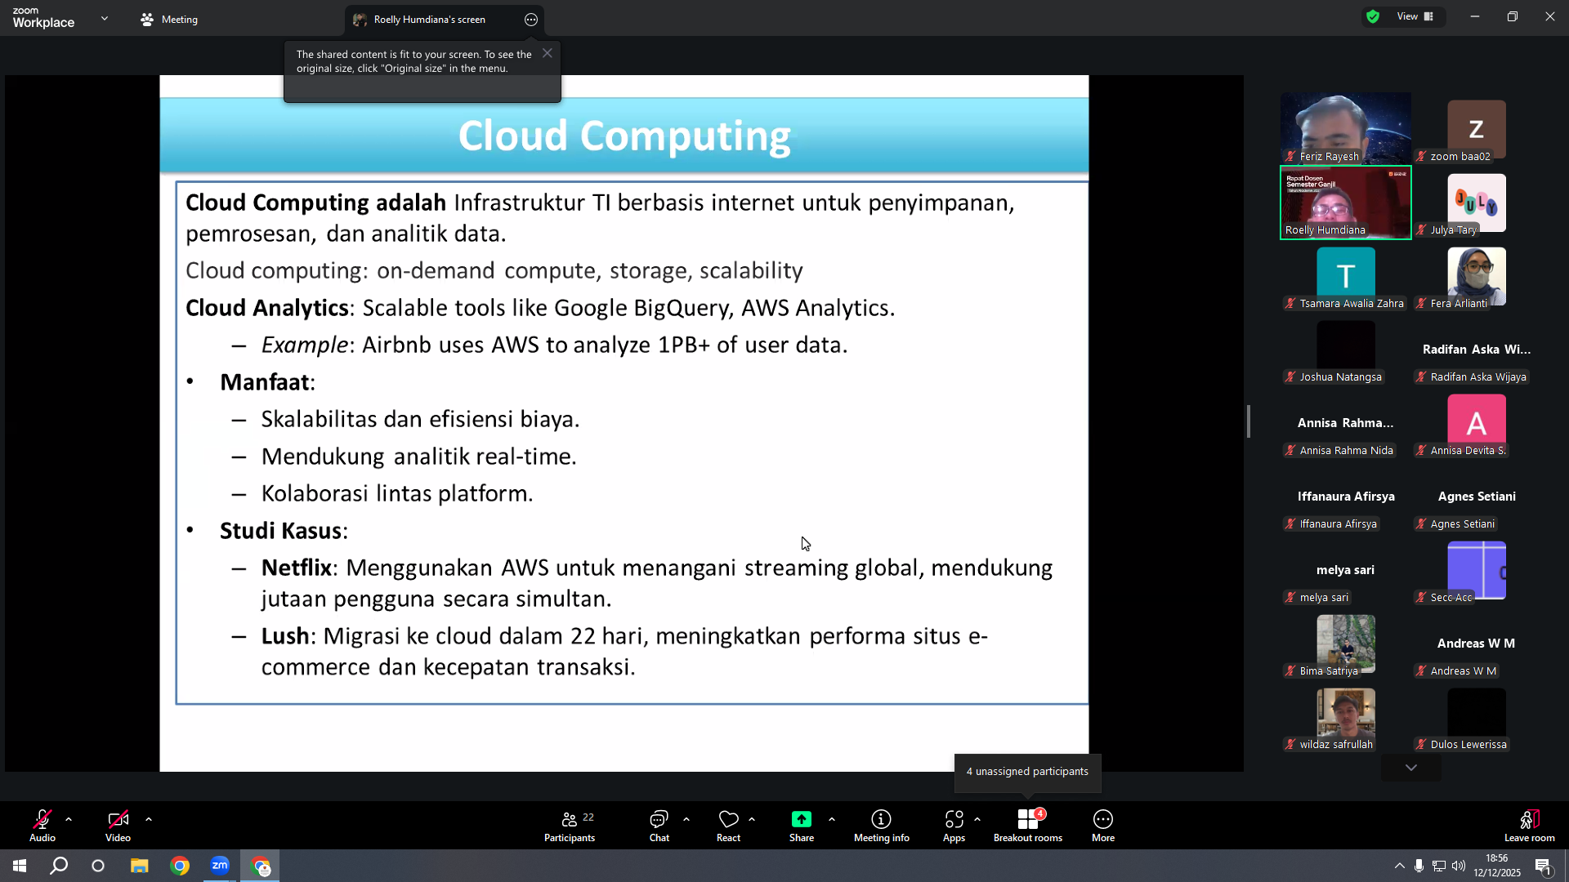
Task: Switch to the Meeting tab
Action: tap(169, 20)
